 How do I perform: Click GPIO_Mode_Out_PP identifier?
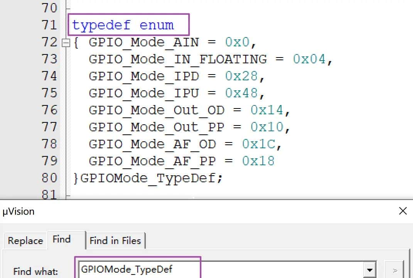157,127
